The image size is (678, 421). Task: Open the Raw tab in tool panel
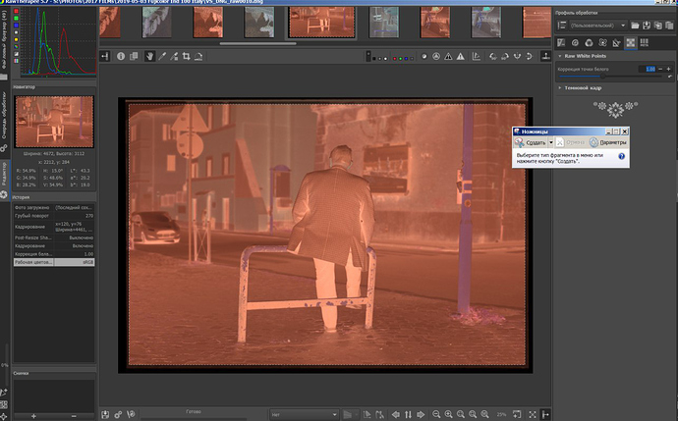point(631,43)
